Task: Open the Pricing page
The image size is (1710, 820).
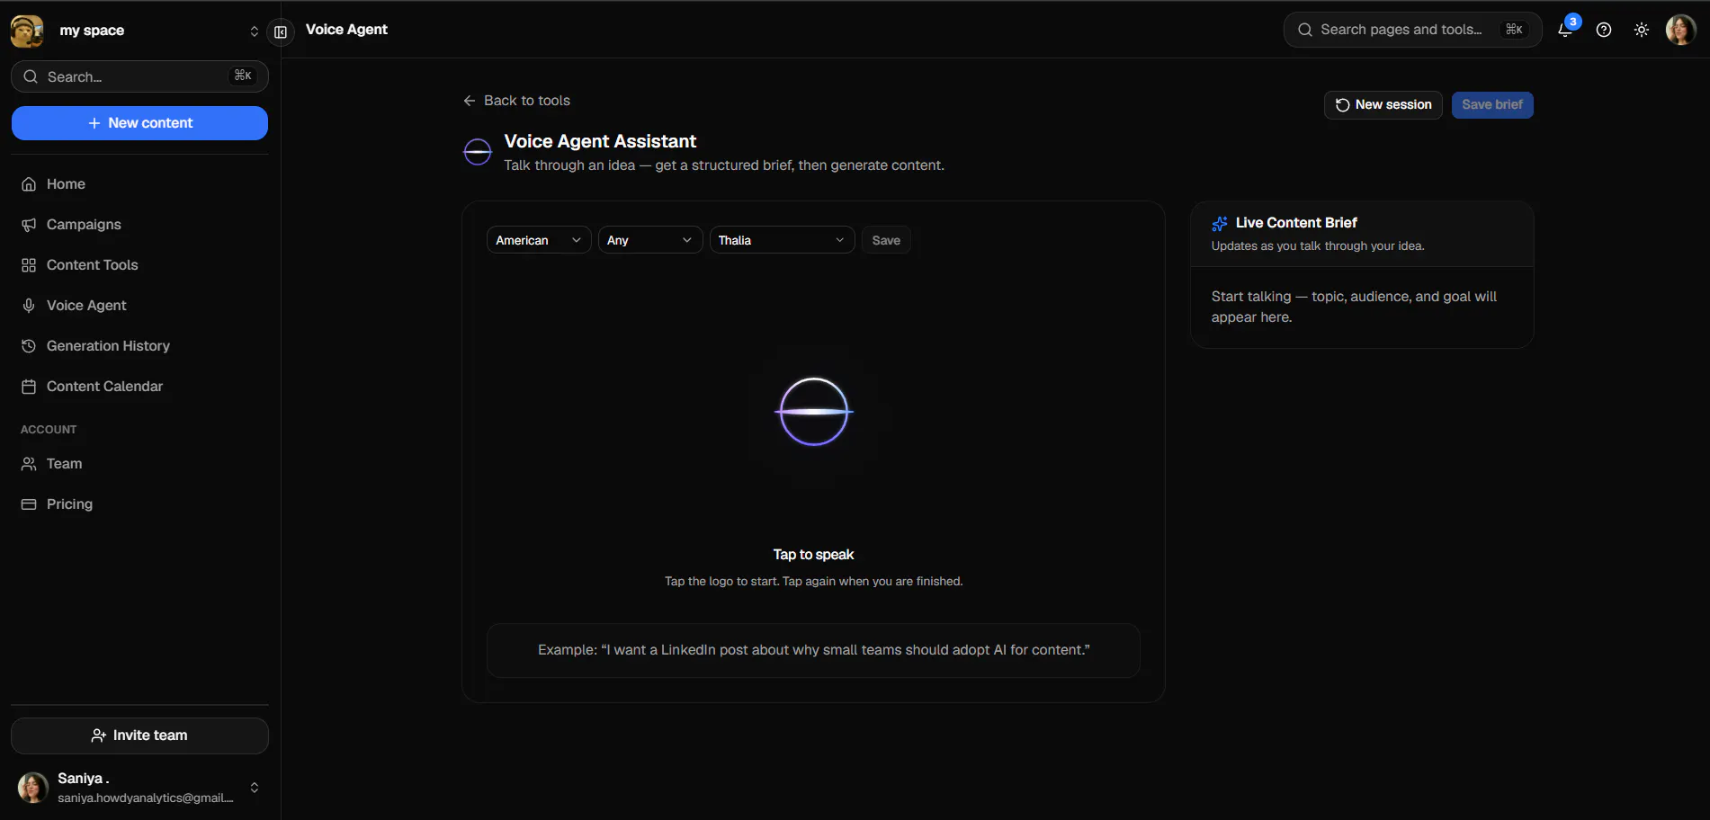Action: pos(139,504)
